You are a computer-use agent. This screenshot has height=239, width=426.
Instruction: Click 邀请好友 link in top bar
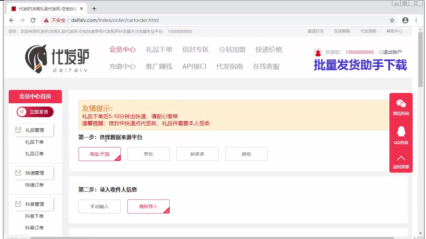pos(316,31)
